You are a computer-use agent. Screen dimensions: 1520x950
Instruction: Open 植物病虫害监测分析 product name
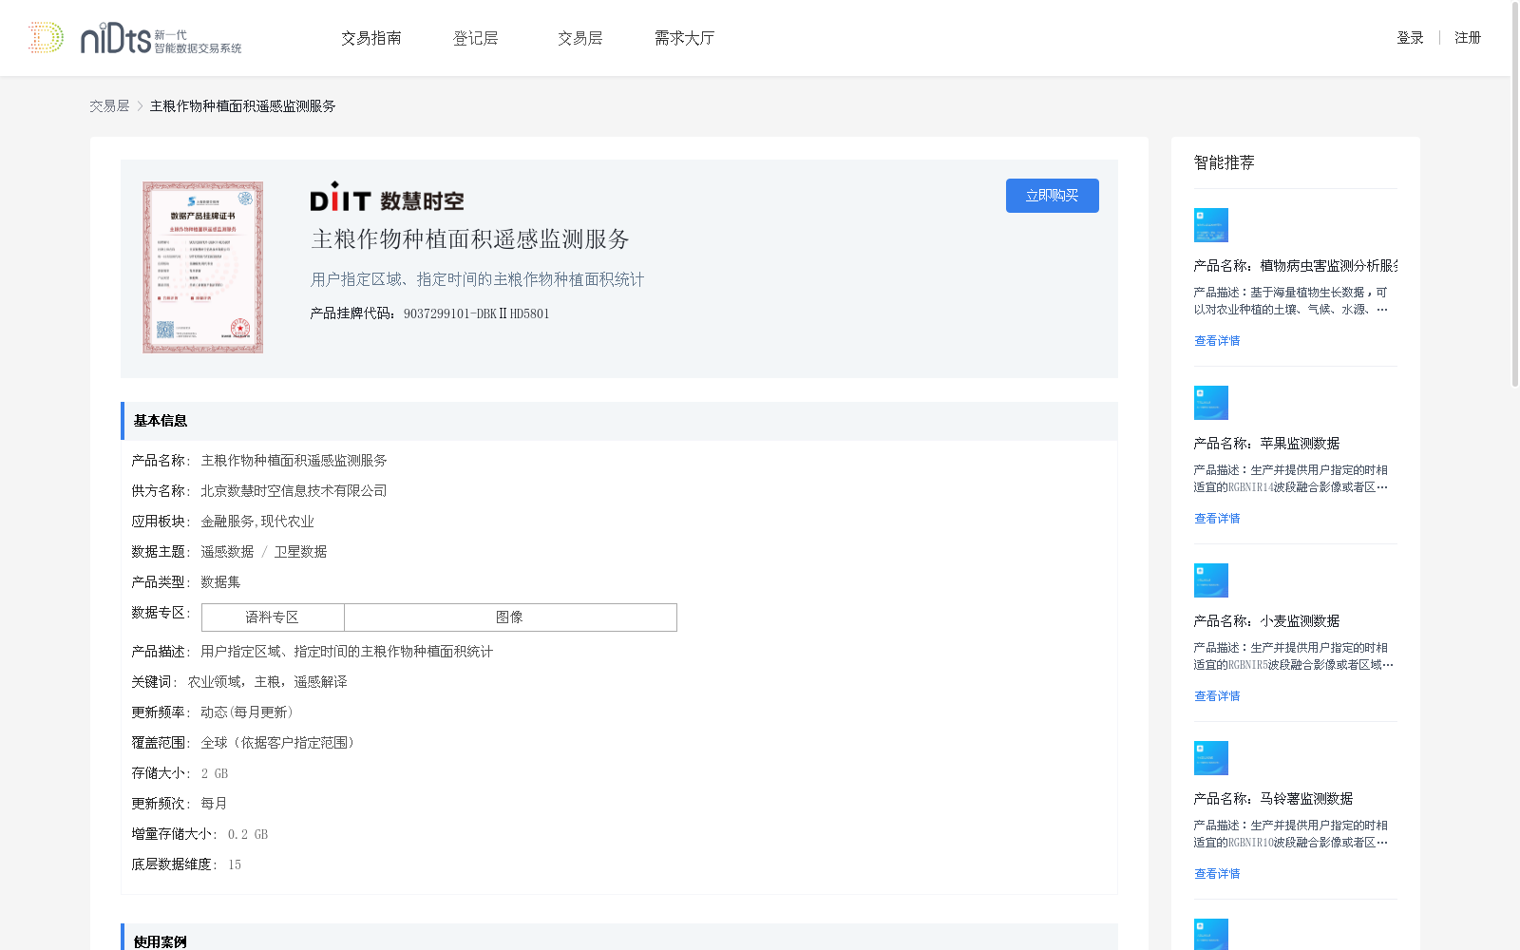tap(1296, 266)
